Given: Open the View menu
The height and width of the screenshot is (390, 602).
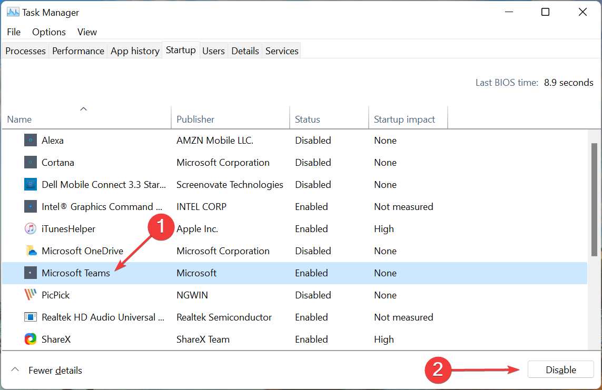Looking at the screenshot, I should [x=87, y=32].
